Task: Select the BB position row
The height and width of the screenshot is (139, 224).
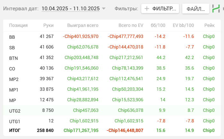Action: (x=12, y=37)
